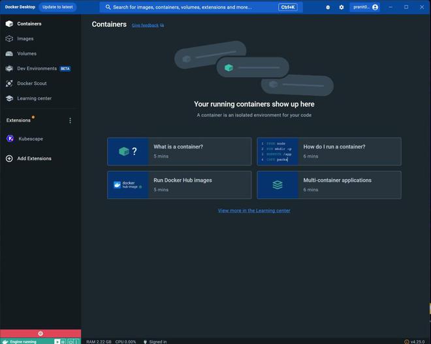Click the version update warning icon
Screen dimensions: 431x344
pos(407,342)
